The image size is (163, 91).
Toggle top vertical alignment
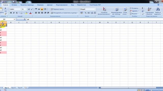pyautogui.click(x=36, y=9)
